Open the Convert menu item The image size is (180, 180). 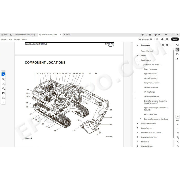click(x=17, y=39)
